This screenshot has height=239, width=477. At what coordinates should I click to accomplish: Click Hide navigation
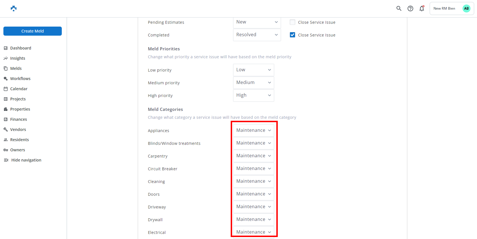[26, 160]
